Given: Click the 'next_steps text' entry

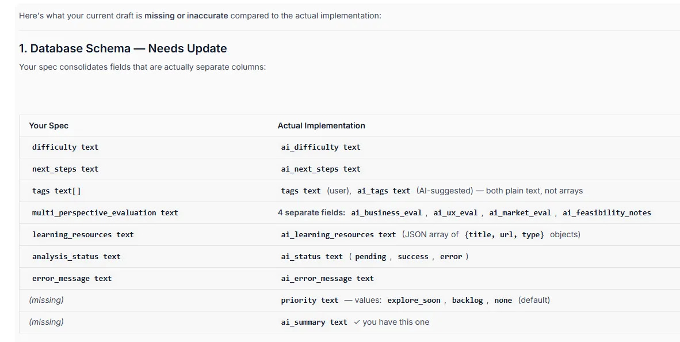Looking at the screenshot, I should 65,169.
